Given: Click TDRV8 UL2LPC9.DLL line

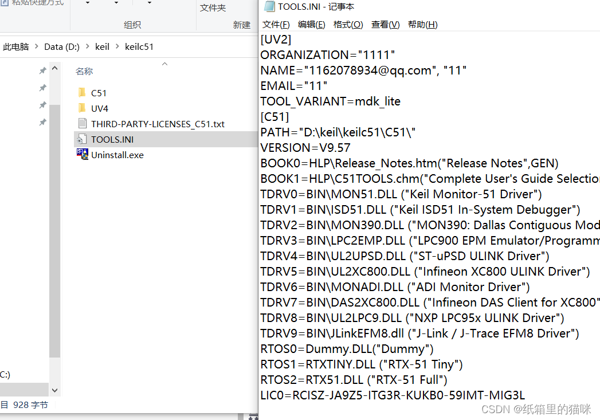Looking at the screenshot, I should [x=413, y=318].
